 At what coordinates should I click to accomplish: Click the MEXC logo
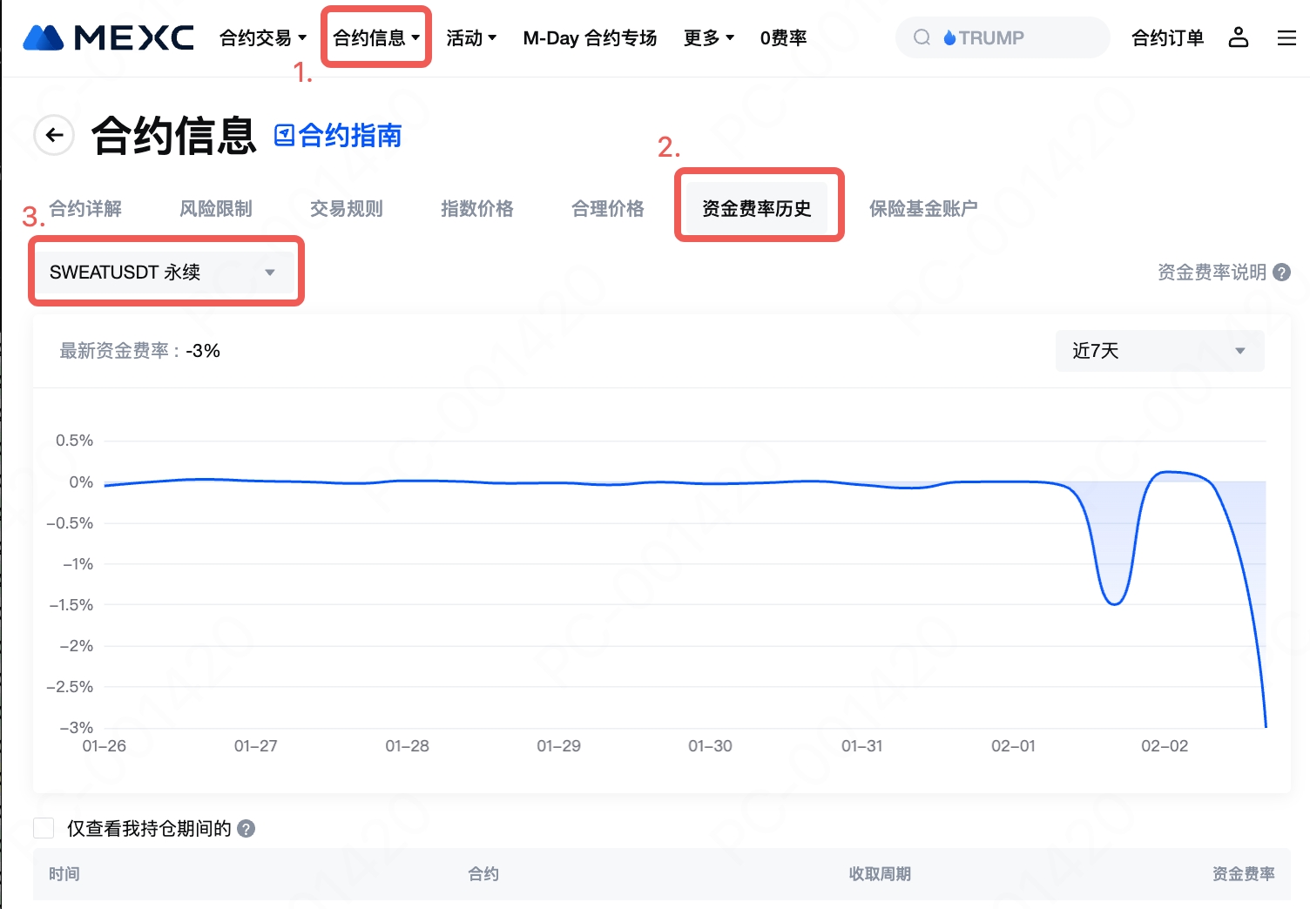(108, 38)
